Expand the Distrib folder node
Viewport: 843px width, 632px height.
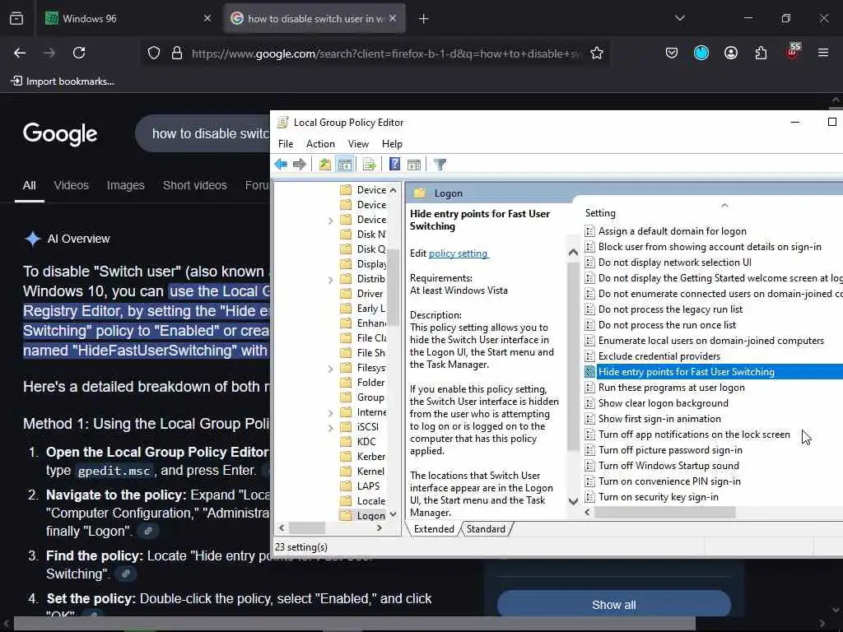[330, 280]
